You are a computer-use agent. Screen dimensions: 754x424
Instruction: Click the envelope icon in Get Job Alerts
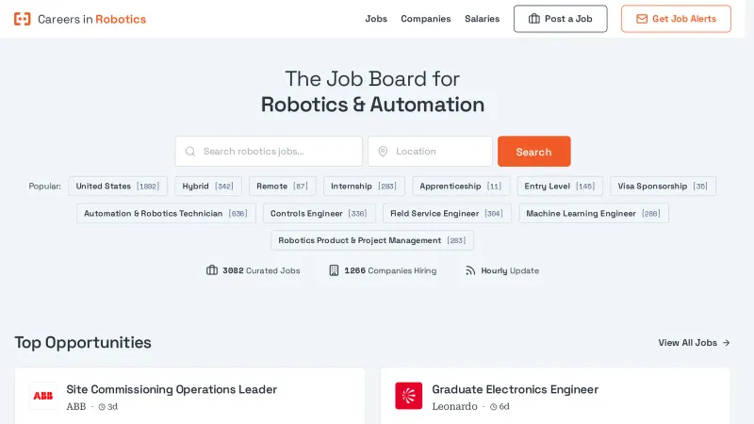point(642,19)
